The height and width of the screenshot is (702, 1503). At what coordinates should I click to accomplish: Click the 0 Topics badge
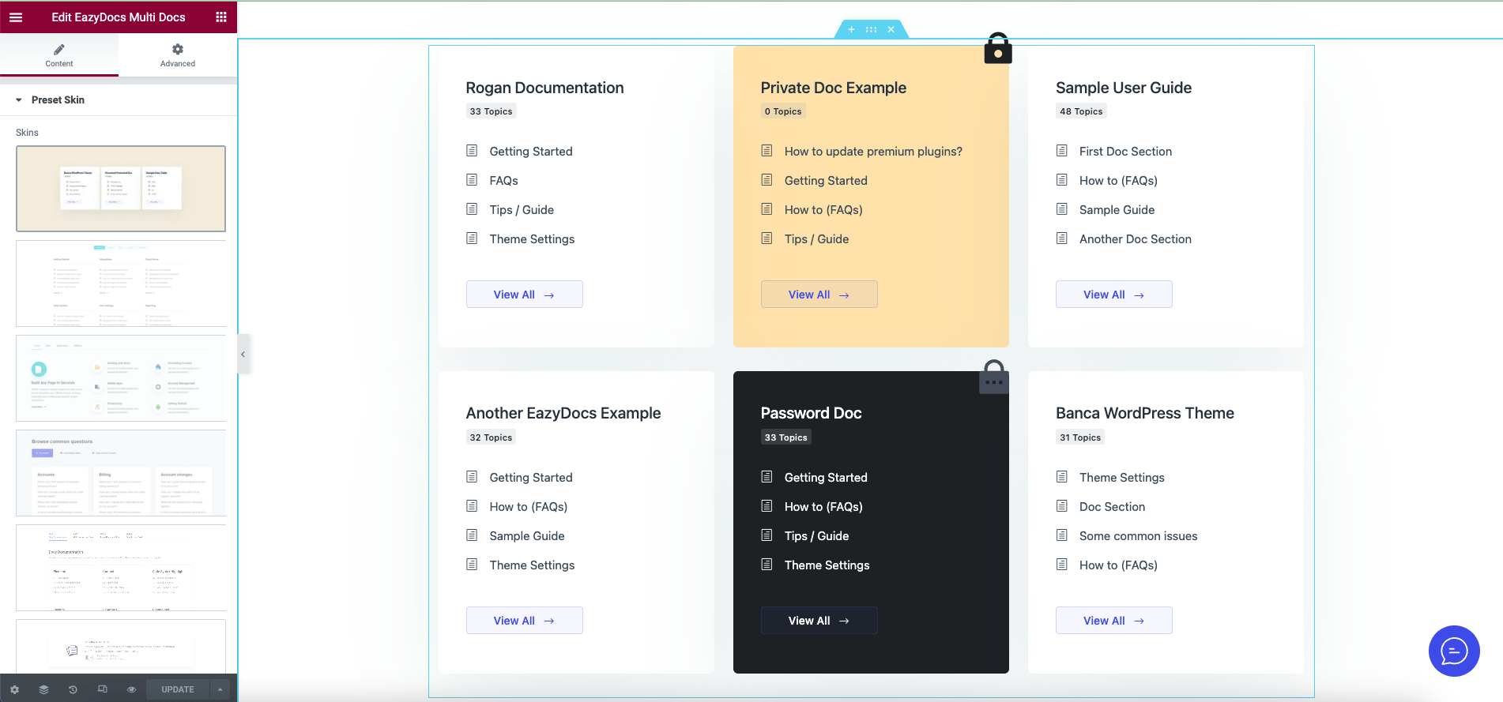783,111
